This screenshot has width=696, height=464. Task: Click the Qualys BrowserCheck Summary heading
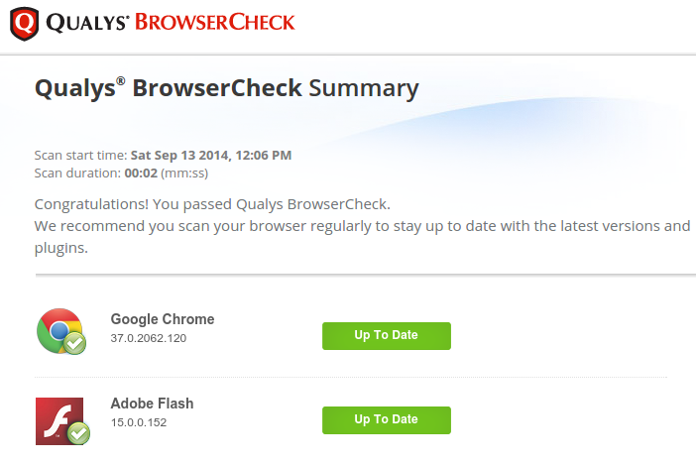(226, 88)
